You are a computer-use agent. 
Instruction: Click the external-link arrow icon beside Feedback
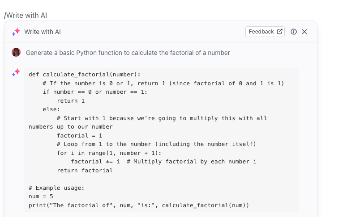(x=280, y=32)
